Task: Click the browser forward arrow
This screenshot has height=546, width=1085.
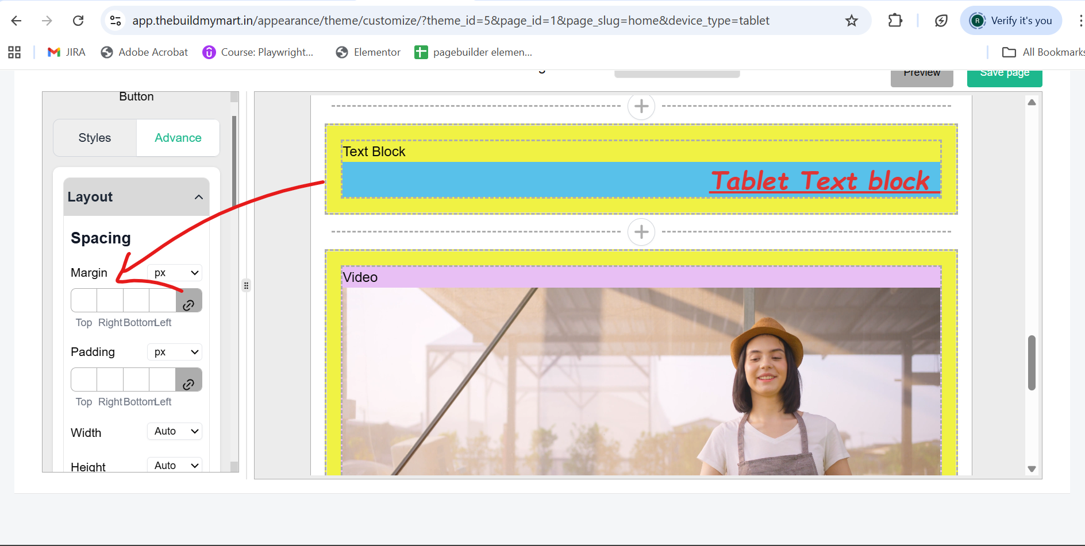Action: pyautogui.click(x=47, y=21)
